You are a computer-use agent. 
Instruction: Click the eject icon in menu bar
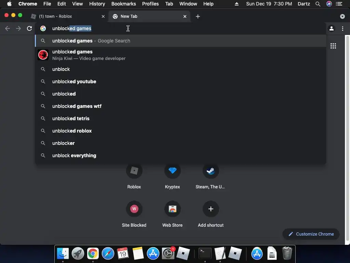(237, 4)
